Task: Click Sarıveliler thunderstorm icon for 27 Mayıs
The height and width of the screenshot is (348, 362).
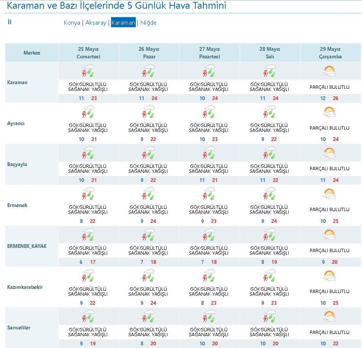Action: pos(209,317)
